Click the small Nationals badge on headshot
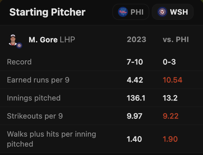The width and height of the screenshot is (203, 155). point(19,45)
